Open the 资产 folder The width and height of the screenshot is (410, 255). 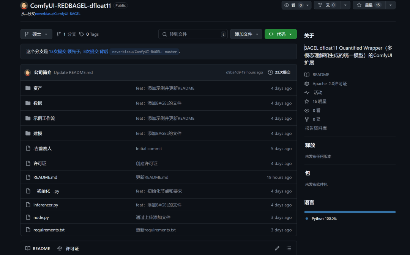38,88
